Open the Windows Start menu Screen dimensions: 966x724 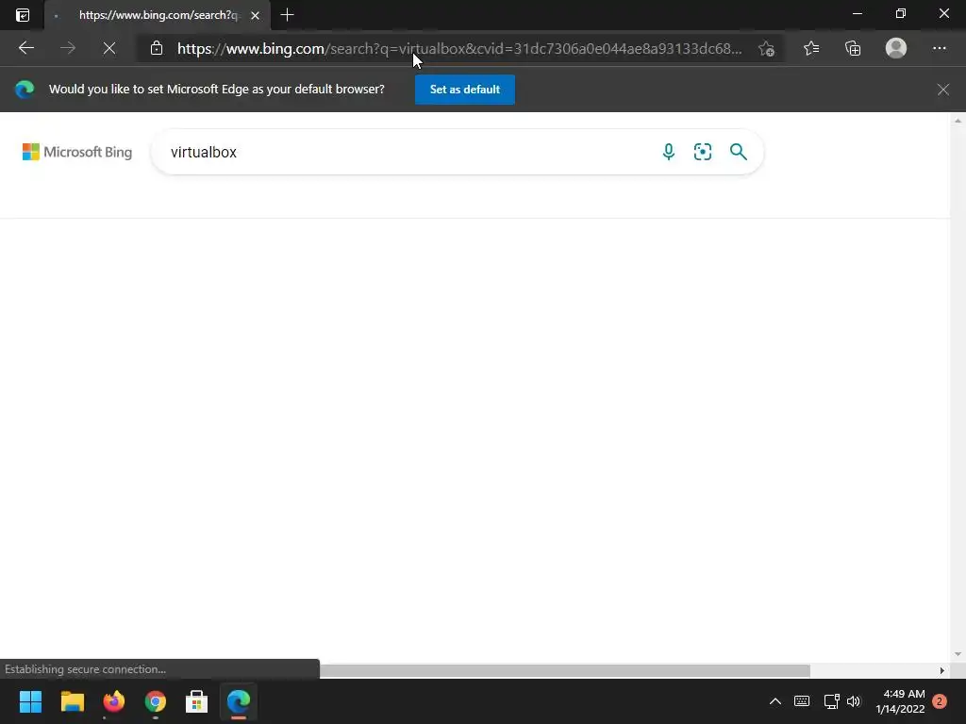point(30,701)
